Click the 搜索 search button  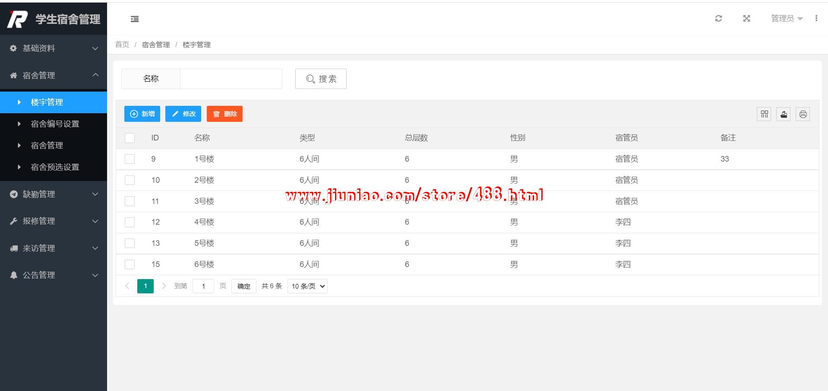click(x=321, y=79)
